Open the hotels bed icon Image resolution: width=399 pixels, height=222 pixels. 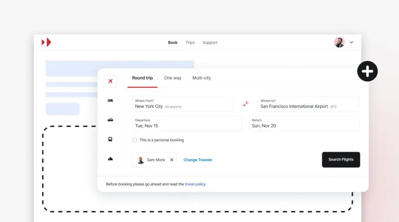(x=110, y=101)
